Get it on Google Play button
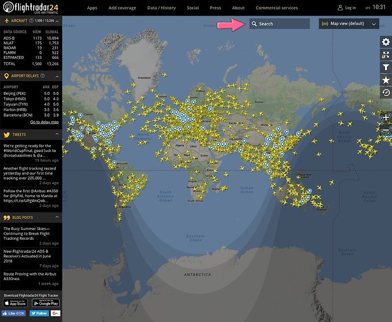Image resolution: width=392 pixels, height=322 pixels. click(x=46, y=303)
